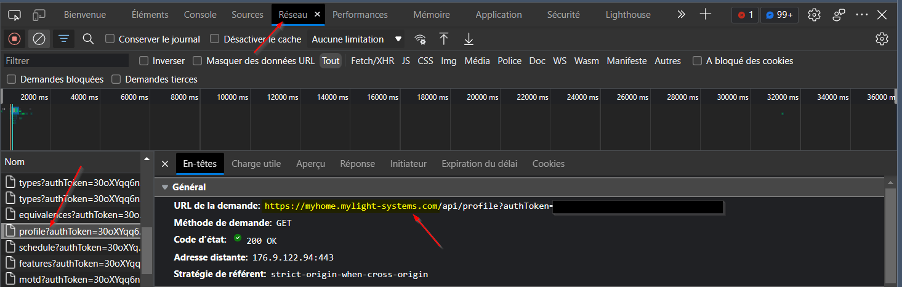Viewport: 902px width, 287px height.
Task: Open Expiration du délai tab
Action: [480, 164]
